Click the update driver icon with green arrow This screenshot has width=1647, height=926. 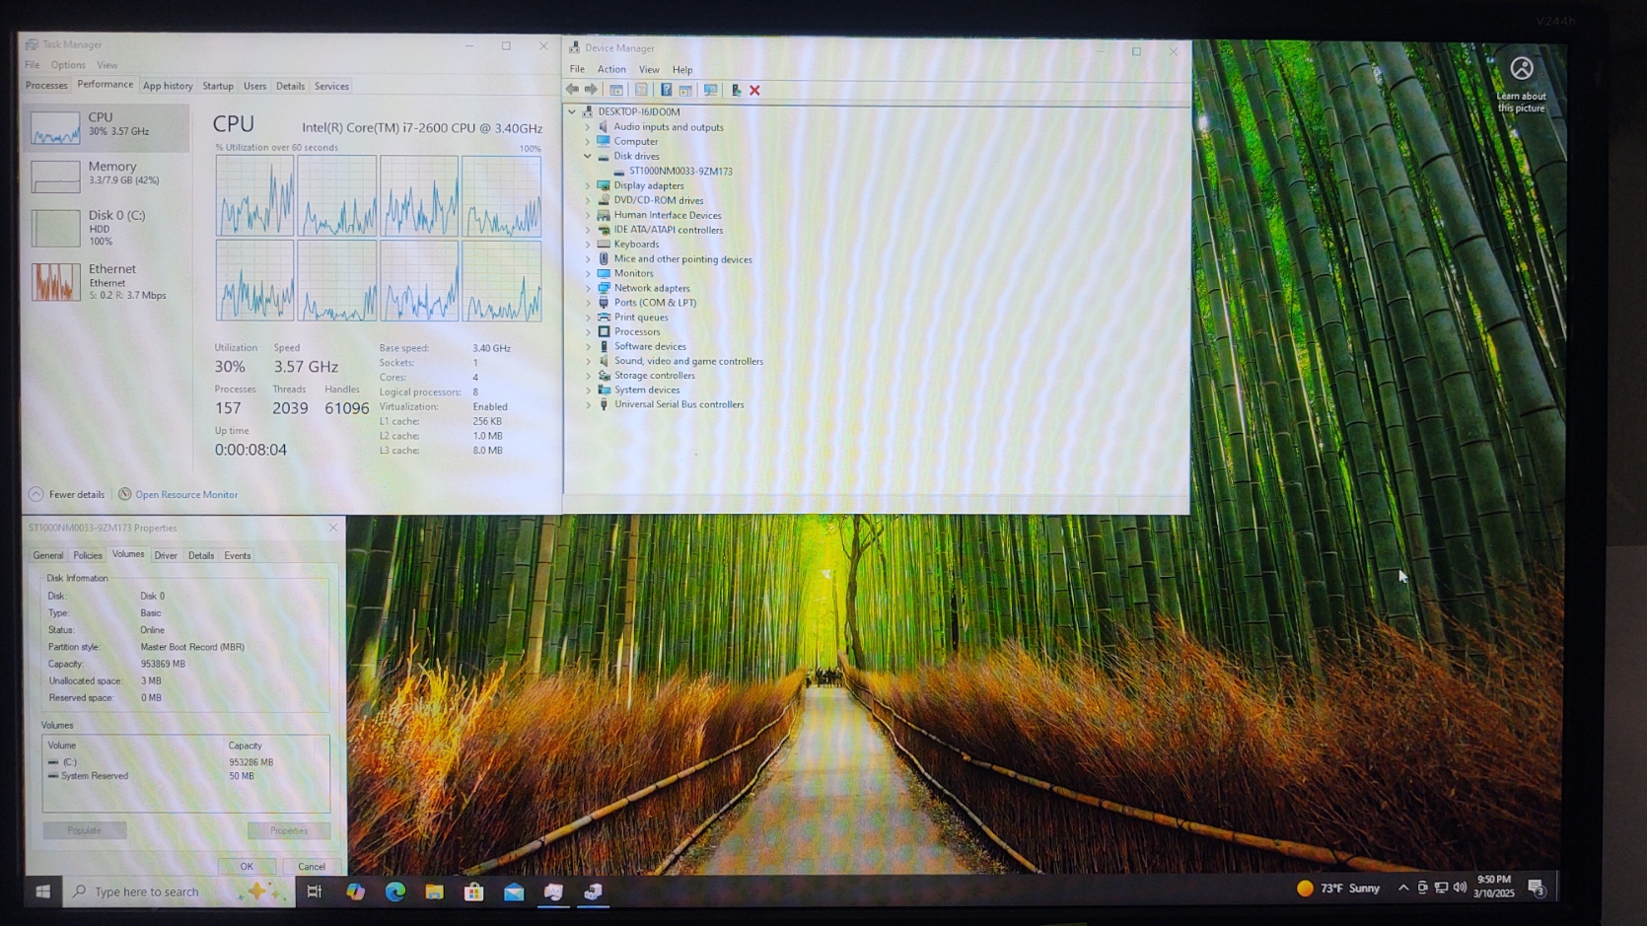point(736,90)
